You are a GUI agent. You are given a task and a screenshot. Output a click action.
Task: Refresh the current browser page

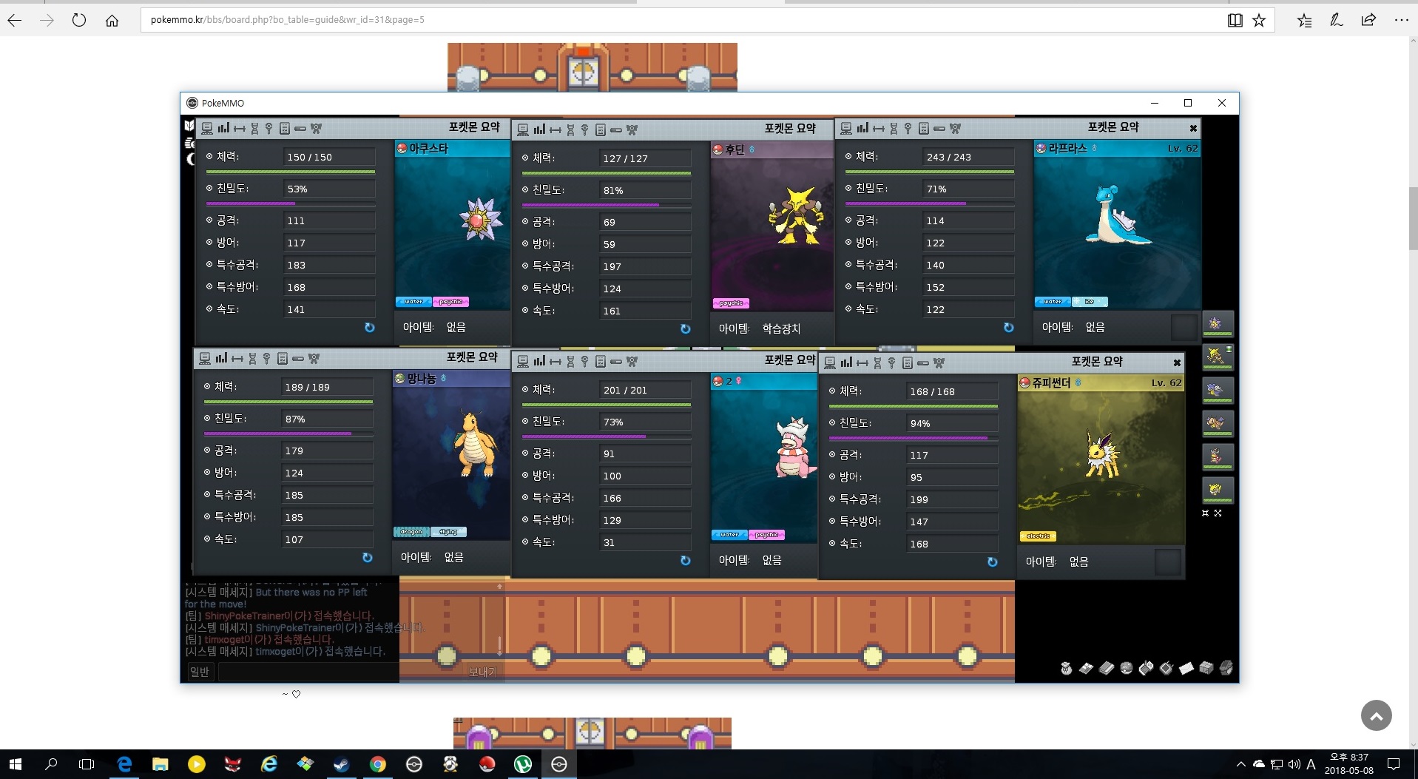[x=79, y=21]
